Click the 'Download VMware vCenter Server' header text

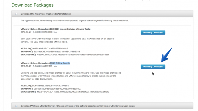(78, 106)
